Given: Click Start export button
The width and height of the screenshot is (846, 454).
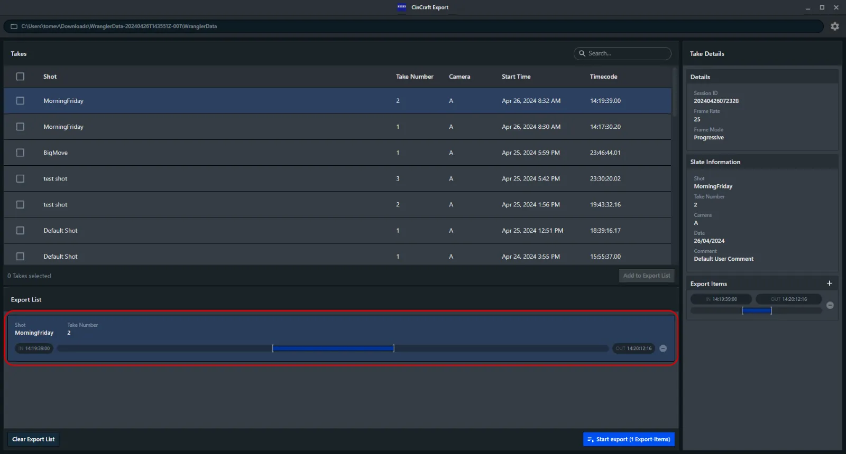Looking at the screenshot, I should [629, 439].
